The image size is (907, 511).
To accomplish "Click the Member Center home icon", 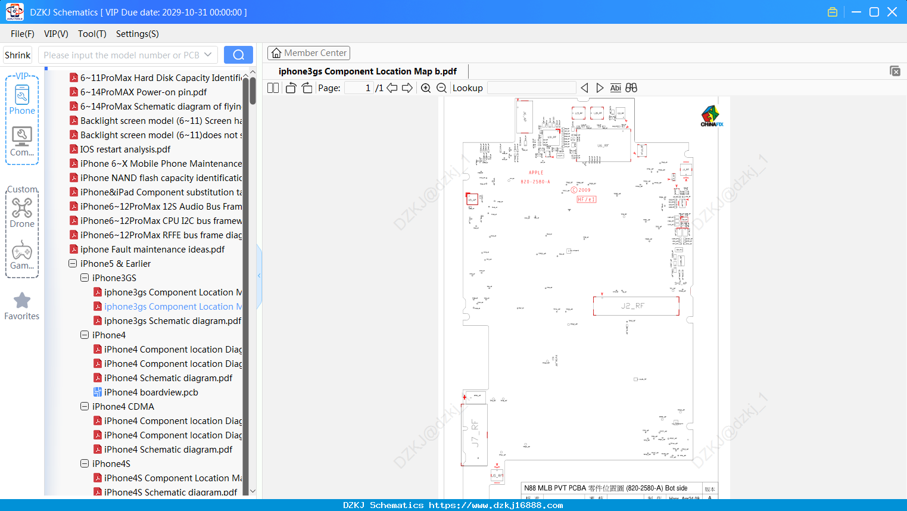I will pyautogui.click(x=276, y=53).
